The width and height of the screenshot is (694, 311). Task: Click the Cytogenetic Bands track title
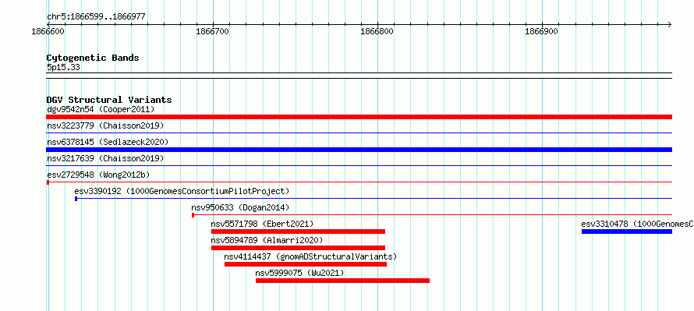click(x=93, y=58)
